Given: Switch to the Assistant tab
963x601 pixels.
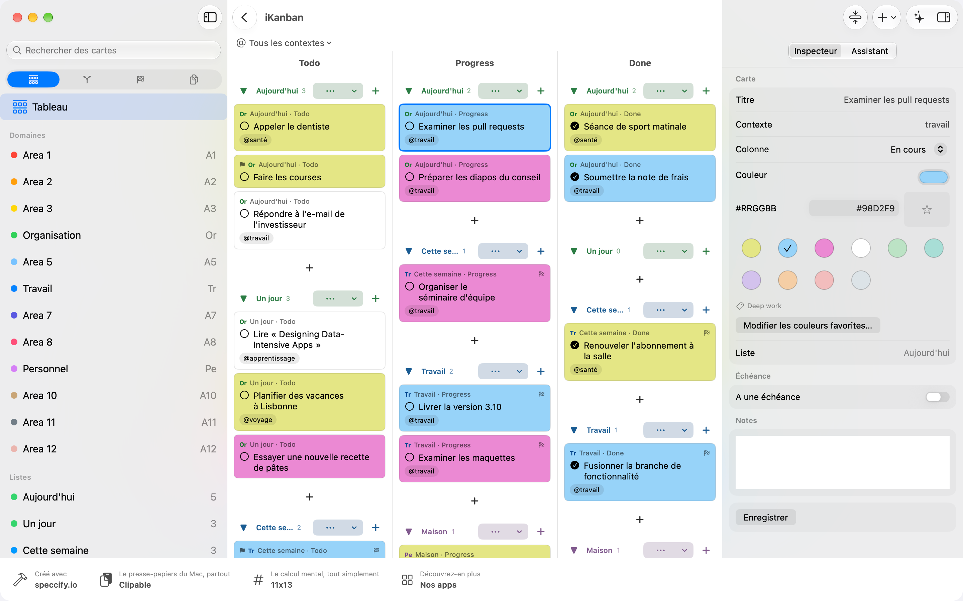Looking at the screenshot, I should pyautogui.click(x=869, y=51).
